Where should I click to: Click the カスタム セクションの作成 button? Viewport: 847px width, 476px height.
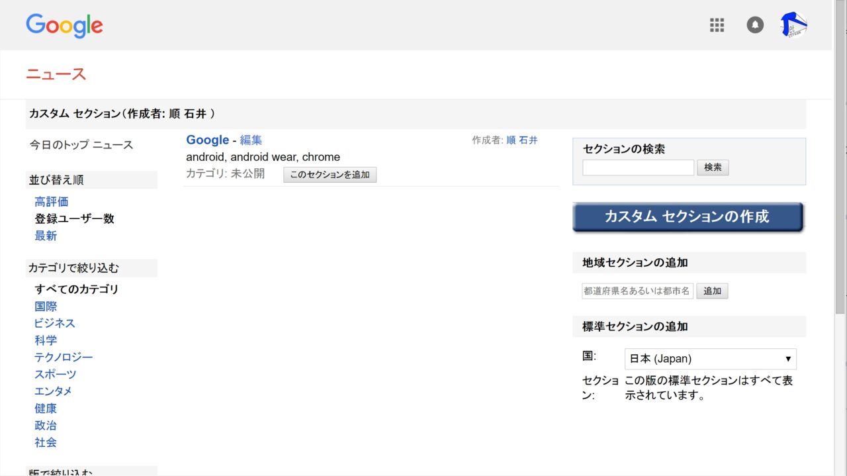click(687, 217)
